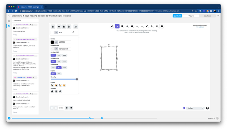
Task: Click the zoom out minus button
Action: [x=52, y=108]
